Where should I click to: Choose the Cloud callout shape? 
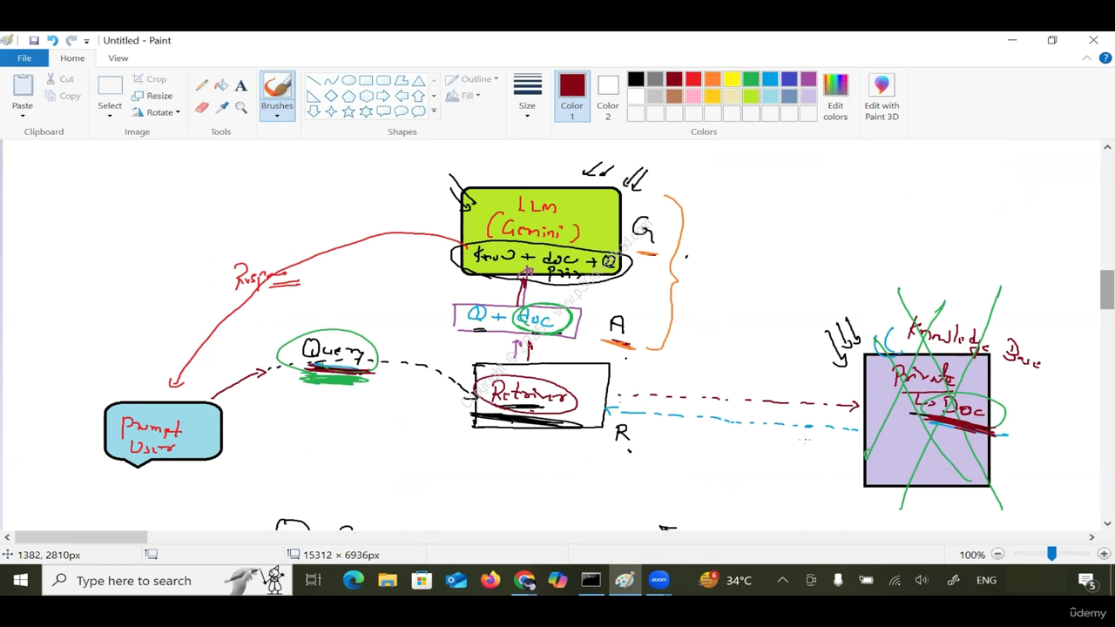tap(418, 111)
